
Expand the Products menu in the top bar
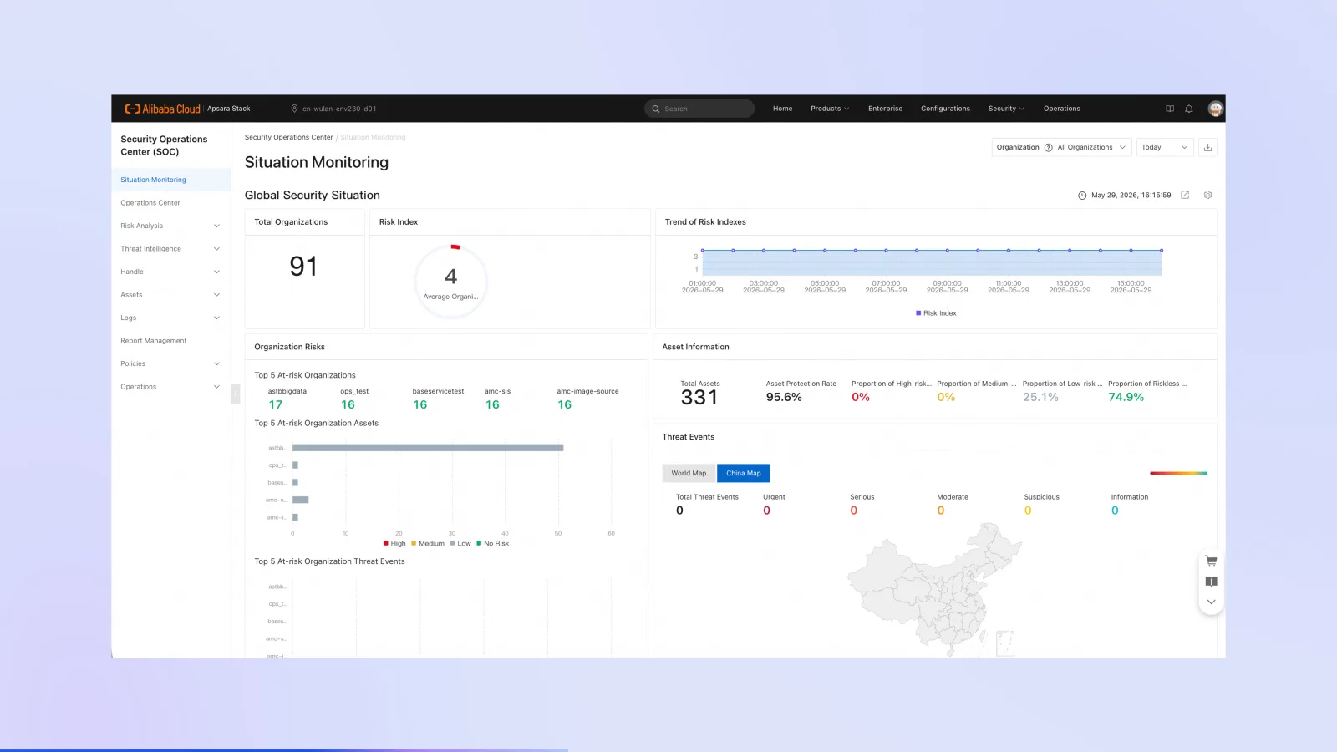[830, 109]
